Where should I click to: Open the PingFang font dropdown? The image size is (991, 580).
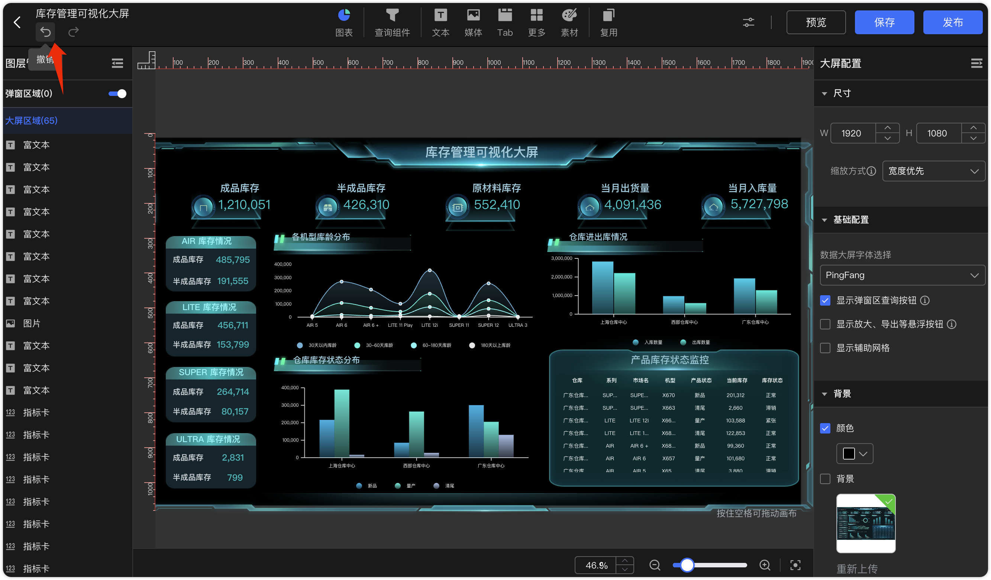click(902, 275)
